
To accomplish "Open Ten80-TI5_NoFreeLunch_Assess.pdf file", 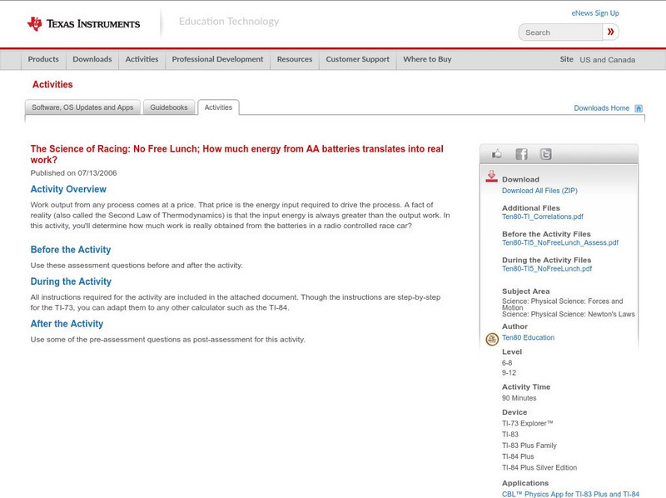I will (x=559, y=242).
